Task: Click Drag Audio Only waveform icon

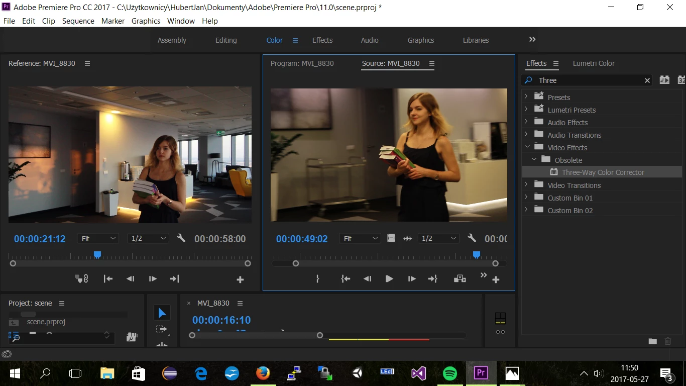Action: tap(407, 238)
